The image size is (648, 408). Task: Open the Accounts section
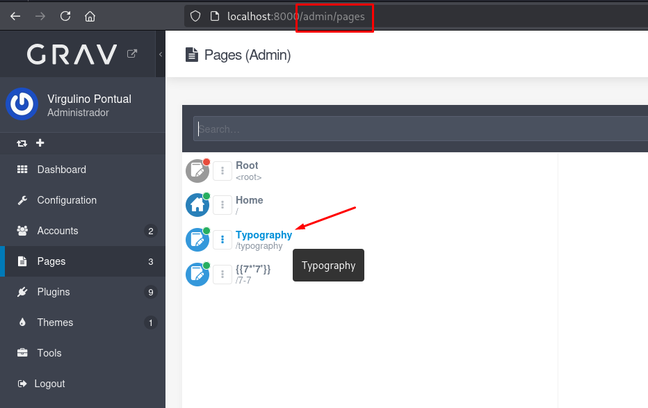click(58, 231)
